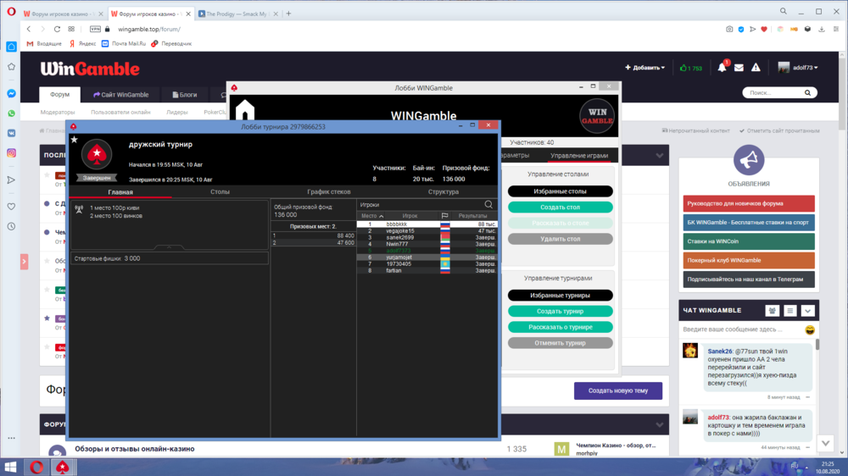Open WhatsApp from the Opera sidebar
The image size is (848, 476).
(x=12, y=113)
